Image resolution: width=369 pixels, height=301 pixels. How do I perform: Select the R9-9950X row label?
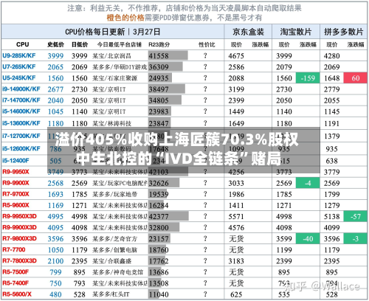(x=15, y=172)
